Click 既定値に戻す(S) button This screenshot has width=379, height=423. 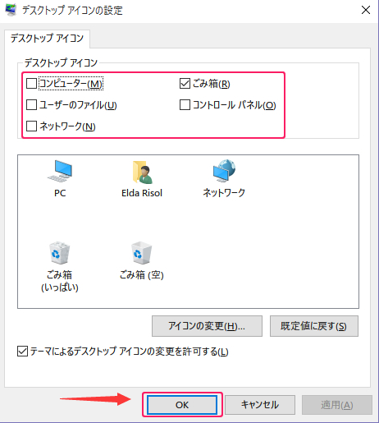(x=314, y=326)
